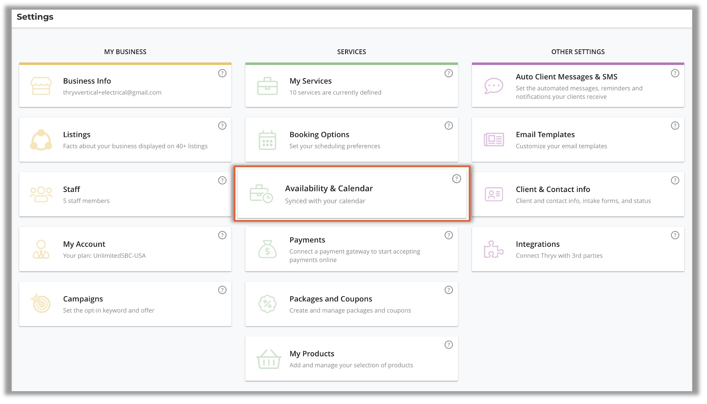
Task: Click the MY BUSINESS column header
Action: tap(125, 52)
